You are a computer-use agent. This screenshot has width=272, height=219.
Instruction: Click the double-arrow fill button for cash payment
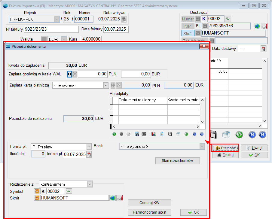coord(69,74)
